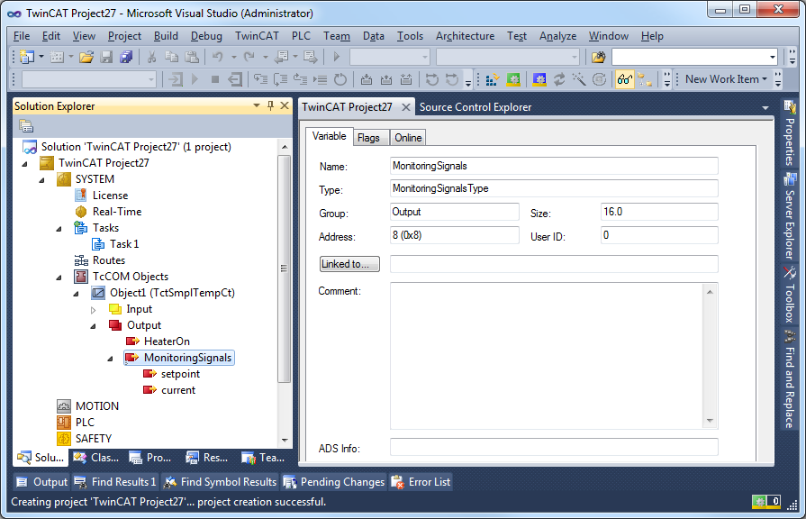This screenshot has width=806, height=519.
Task: Click the Name input field
Action: (x=554, y=166)
